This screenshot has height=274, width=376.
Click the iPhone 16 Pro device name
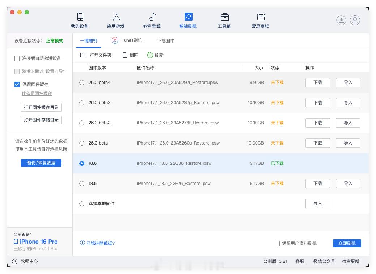pos(39,242)
